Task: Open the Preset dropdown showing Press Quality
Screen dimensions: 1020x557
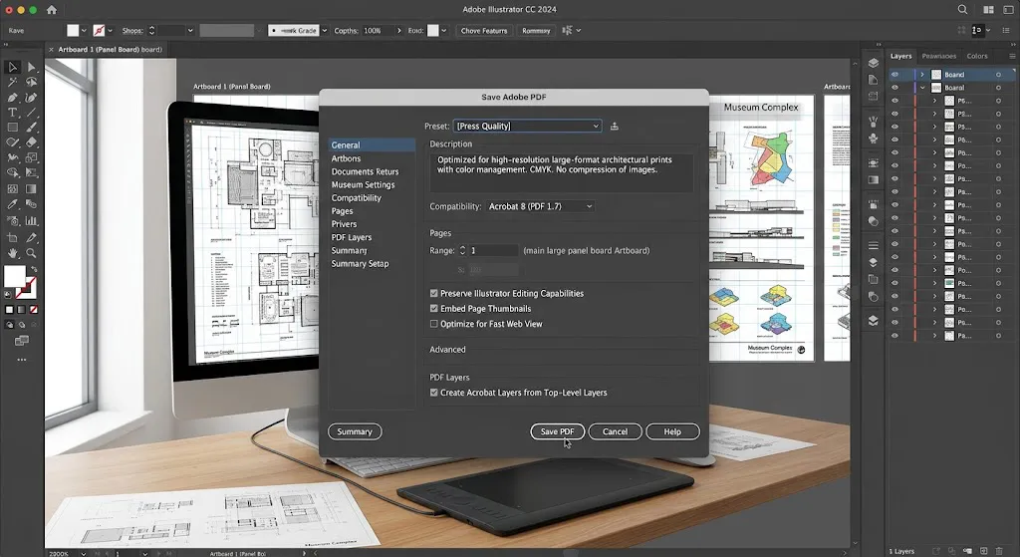Action: click(528, 127)
